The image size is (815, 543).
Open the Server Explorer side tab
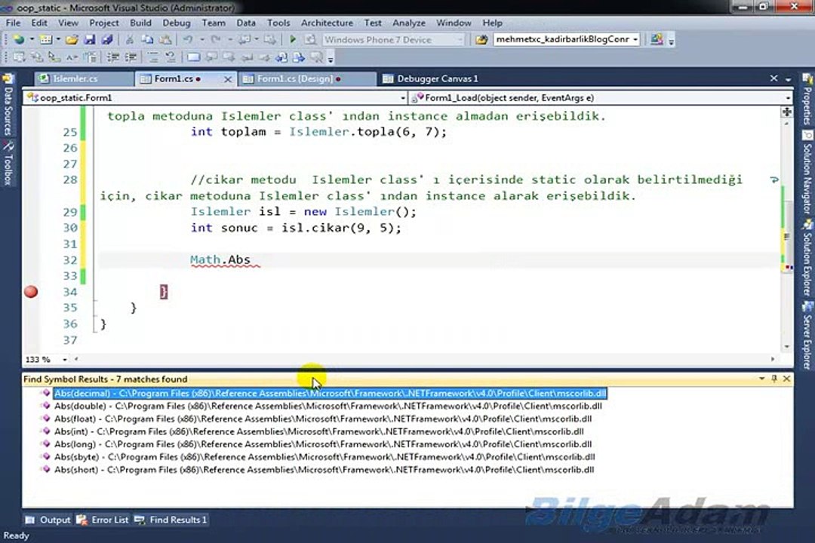click(x=807, y=335)
